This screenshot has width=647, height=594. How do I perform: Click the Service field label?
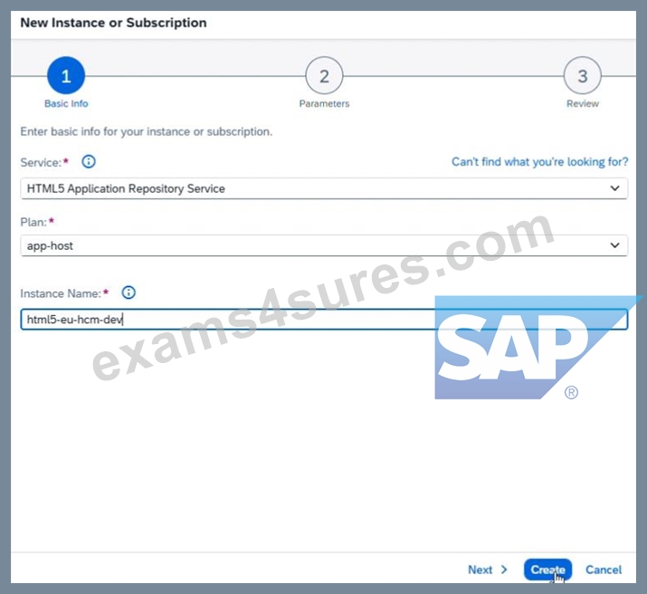tap(41, 162)
